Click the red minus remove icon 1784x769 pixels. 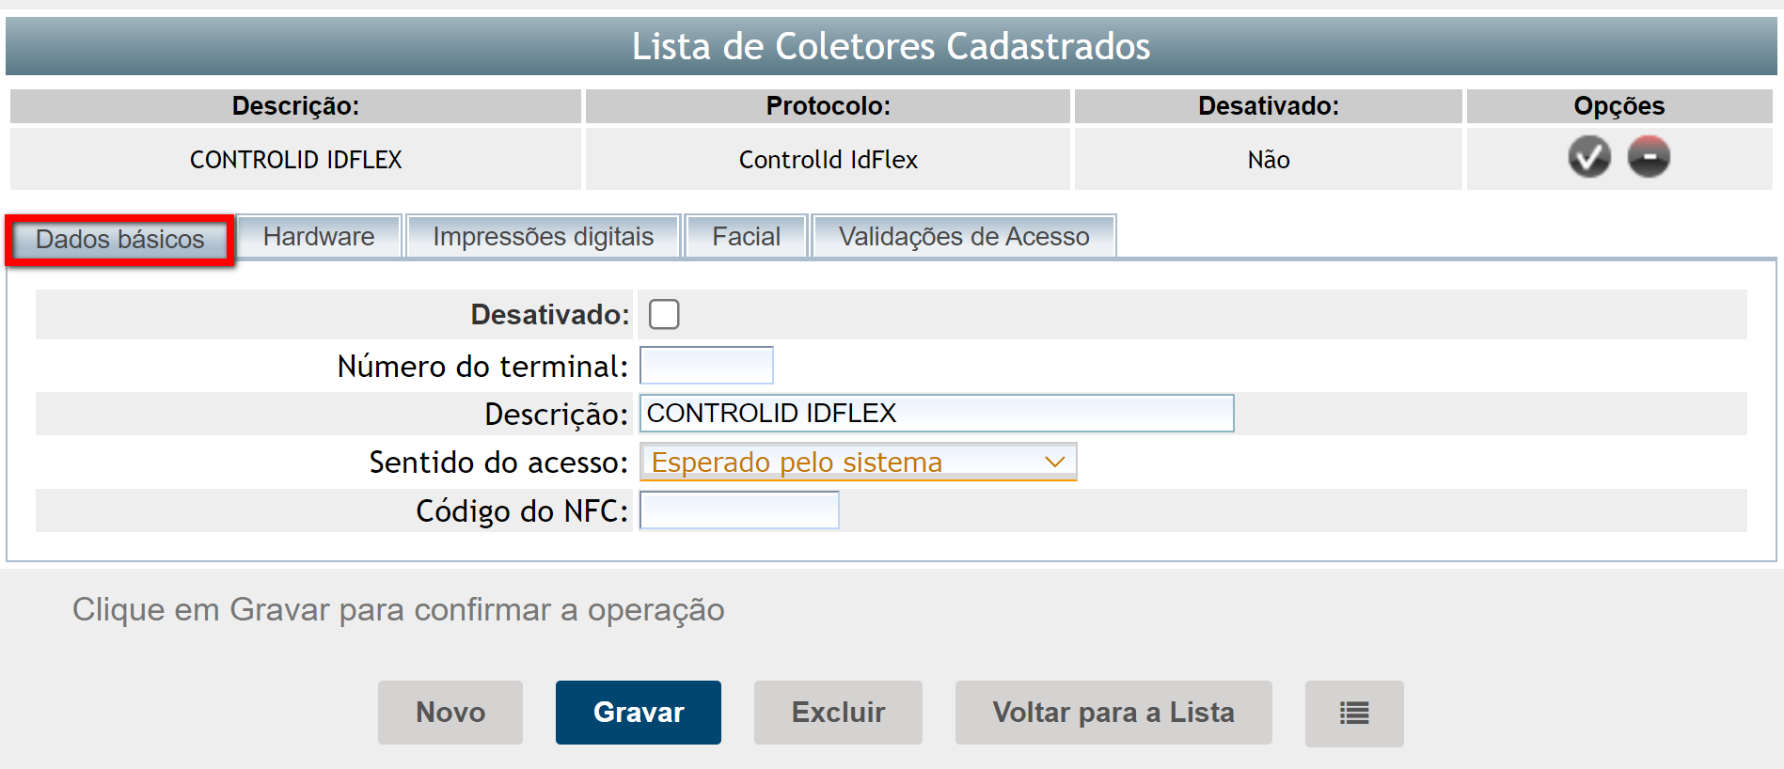click(x=1649, y=157)
